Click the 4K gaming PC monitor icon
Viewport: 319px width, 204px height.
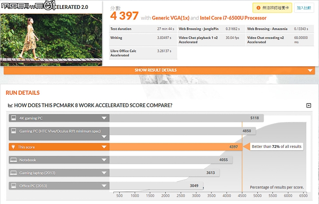click(x=14, y=118)
